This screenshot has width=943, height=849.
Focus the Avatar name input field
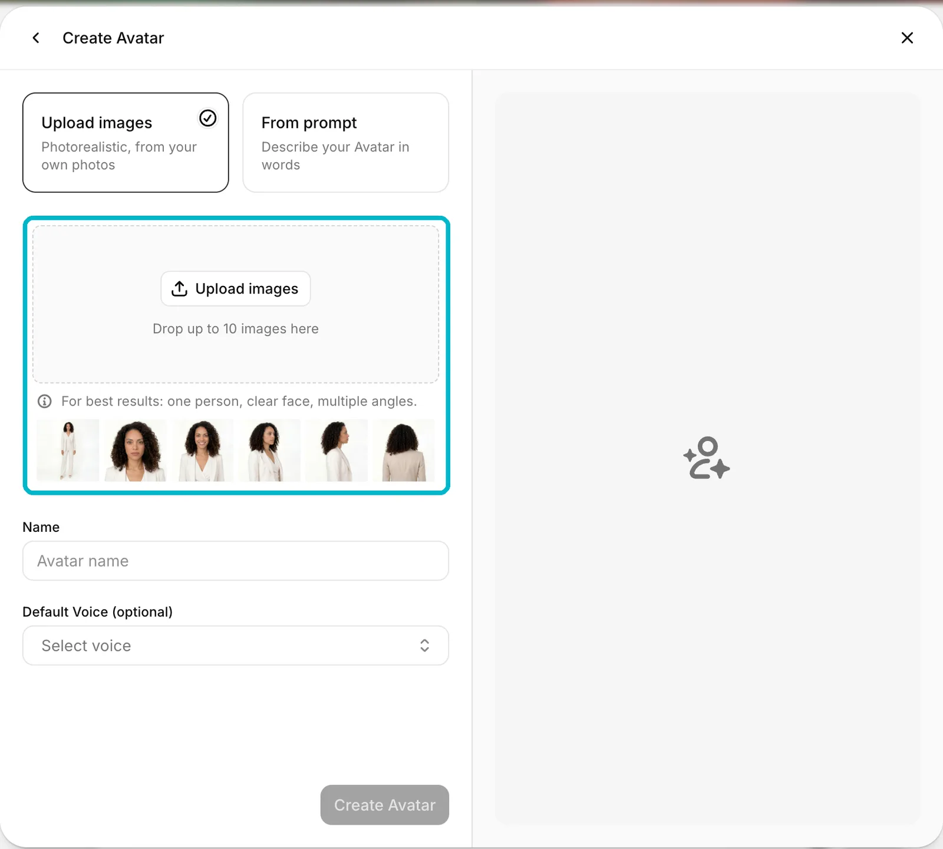(236, 561)
